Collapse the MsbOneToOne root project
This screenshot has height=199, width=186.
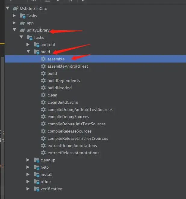tap(7, 8)
